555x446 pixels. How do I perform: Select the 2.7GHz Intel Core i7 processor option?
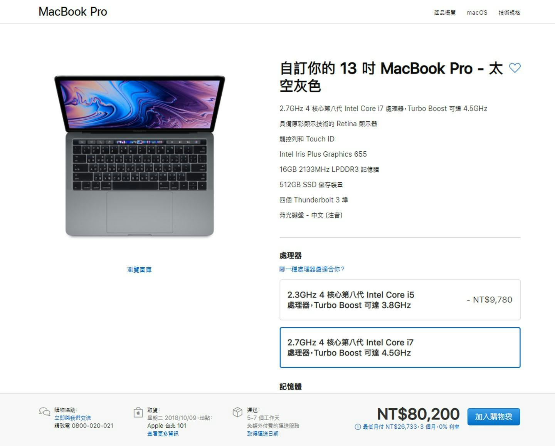(x=400, y=347)
